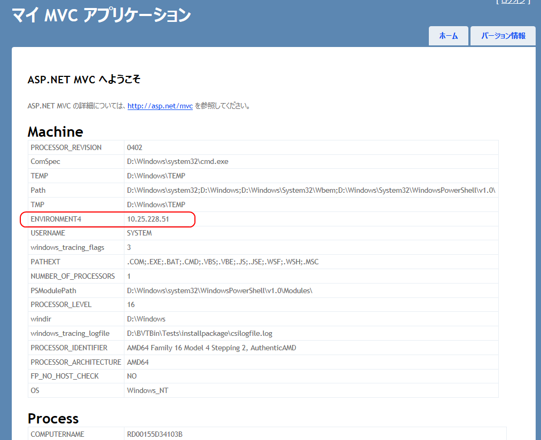541x440 pixels.
Task: Select the ENVIRONMENT4 name cell
Action: tap(76, 219)
